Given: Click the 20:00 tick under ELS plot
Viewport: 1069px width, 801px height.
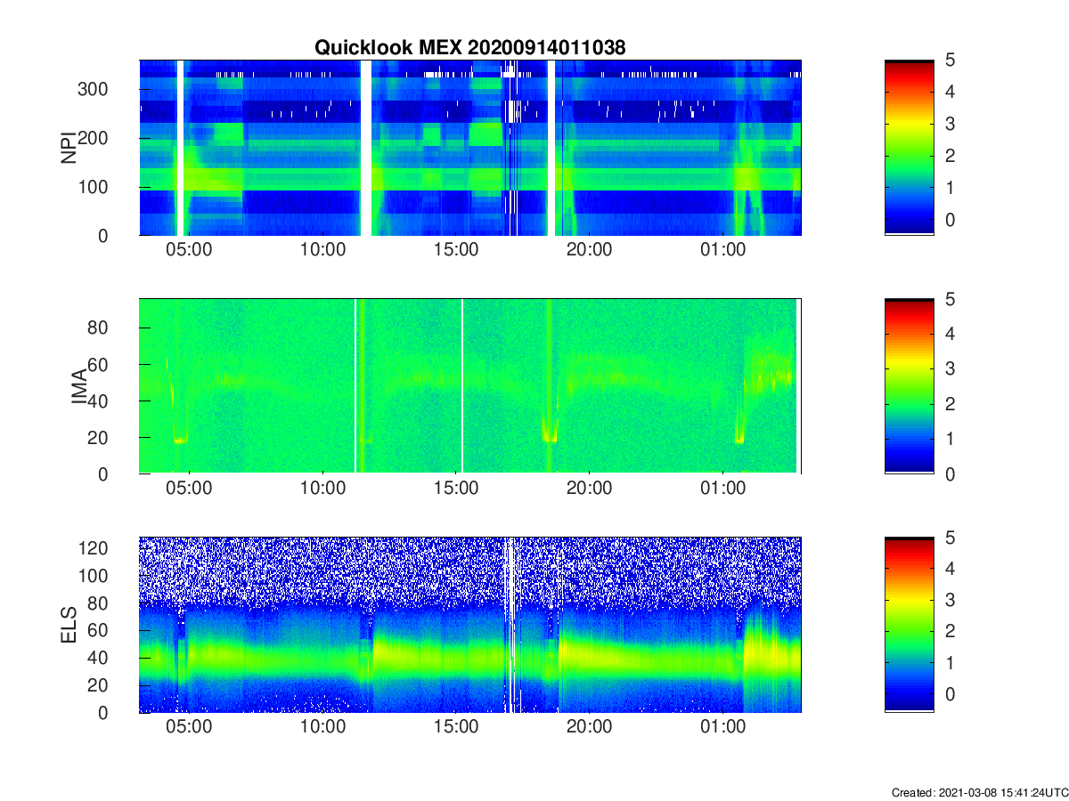Looking at the screenshot, I should (x=589, y=728).
